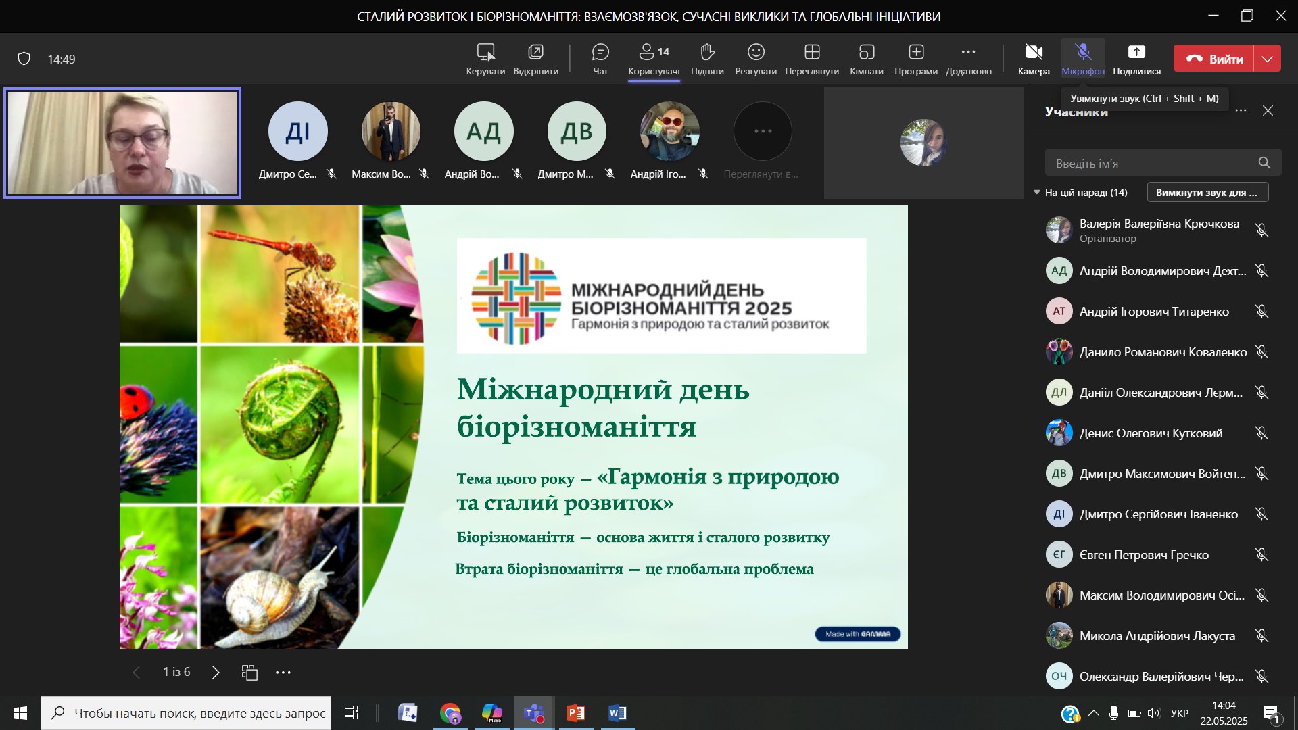Turn on the Камера toggle

pos(1034,59)
